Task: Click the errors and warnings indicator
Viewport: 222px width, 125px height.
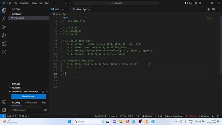Action: pyautogui.click(x=12, y=116)
